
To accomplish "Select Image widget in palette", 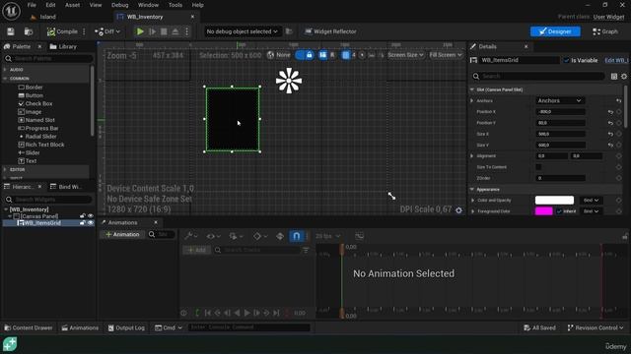I will pos(30,112).
